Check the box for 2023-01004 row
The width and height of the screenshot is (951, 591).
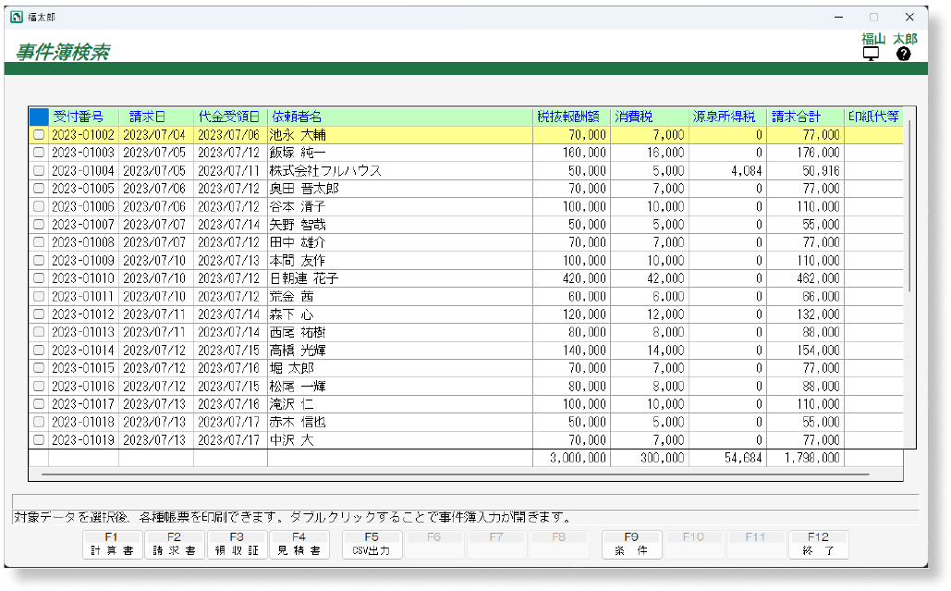(39, 171)
